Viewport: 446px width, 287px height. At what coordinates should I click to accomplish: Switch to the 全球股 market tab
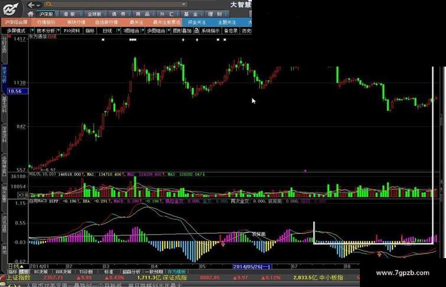94,14
